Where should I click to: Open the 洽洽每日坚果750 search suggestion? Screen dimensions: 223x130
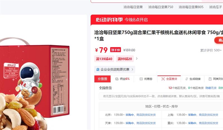[x=161, y=7]
